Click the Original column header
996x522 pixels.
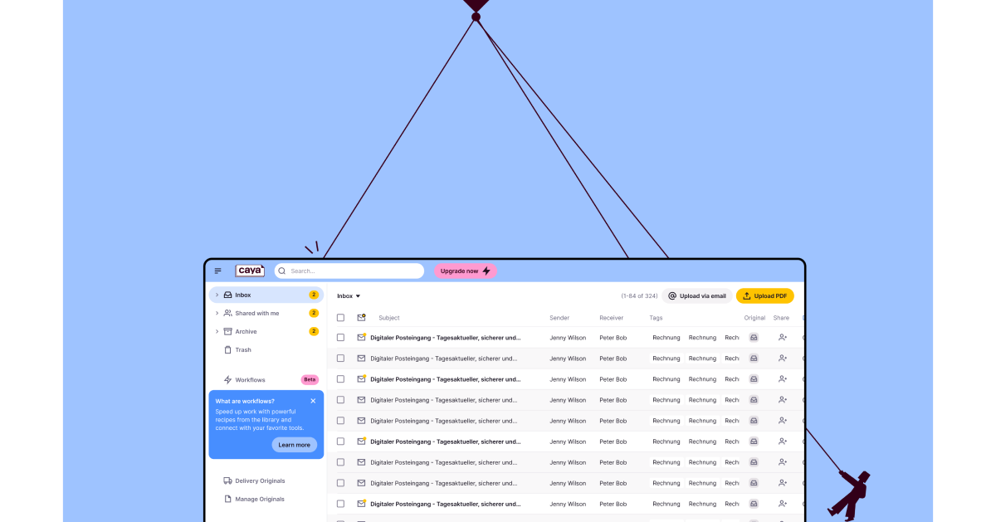click(754, 318)
